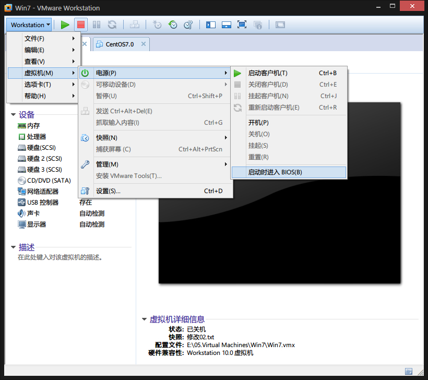This screenshot has height=380, width=428.
Task: Click the status bar message log icon
Action: (x=409, y=371)
